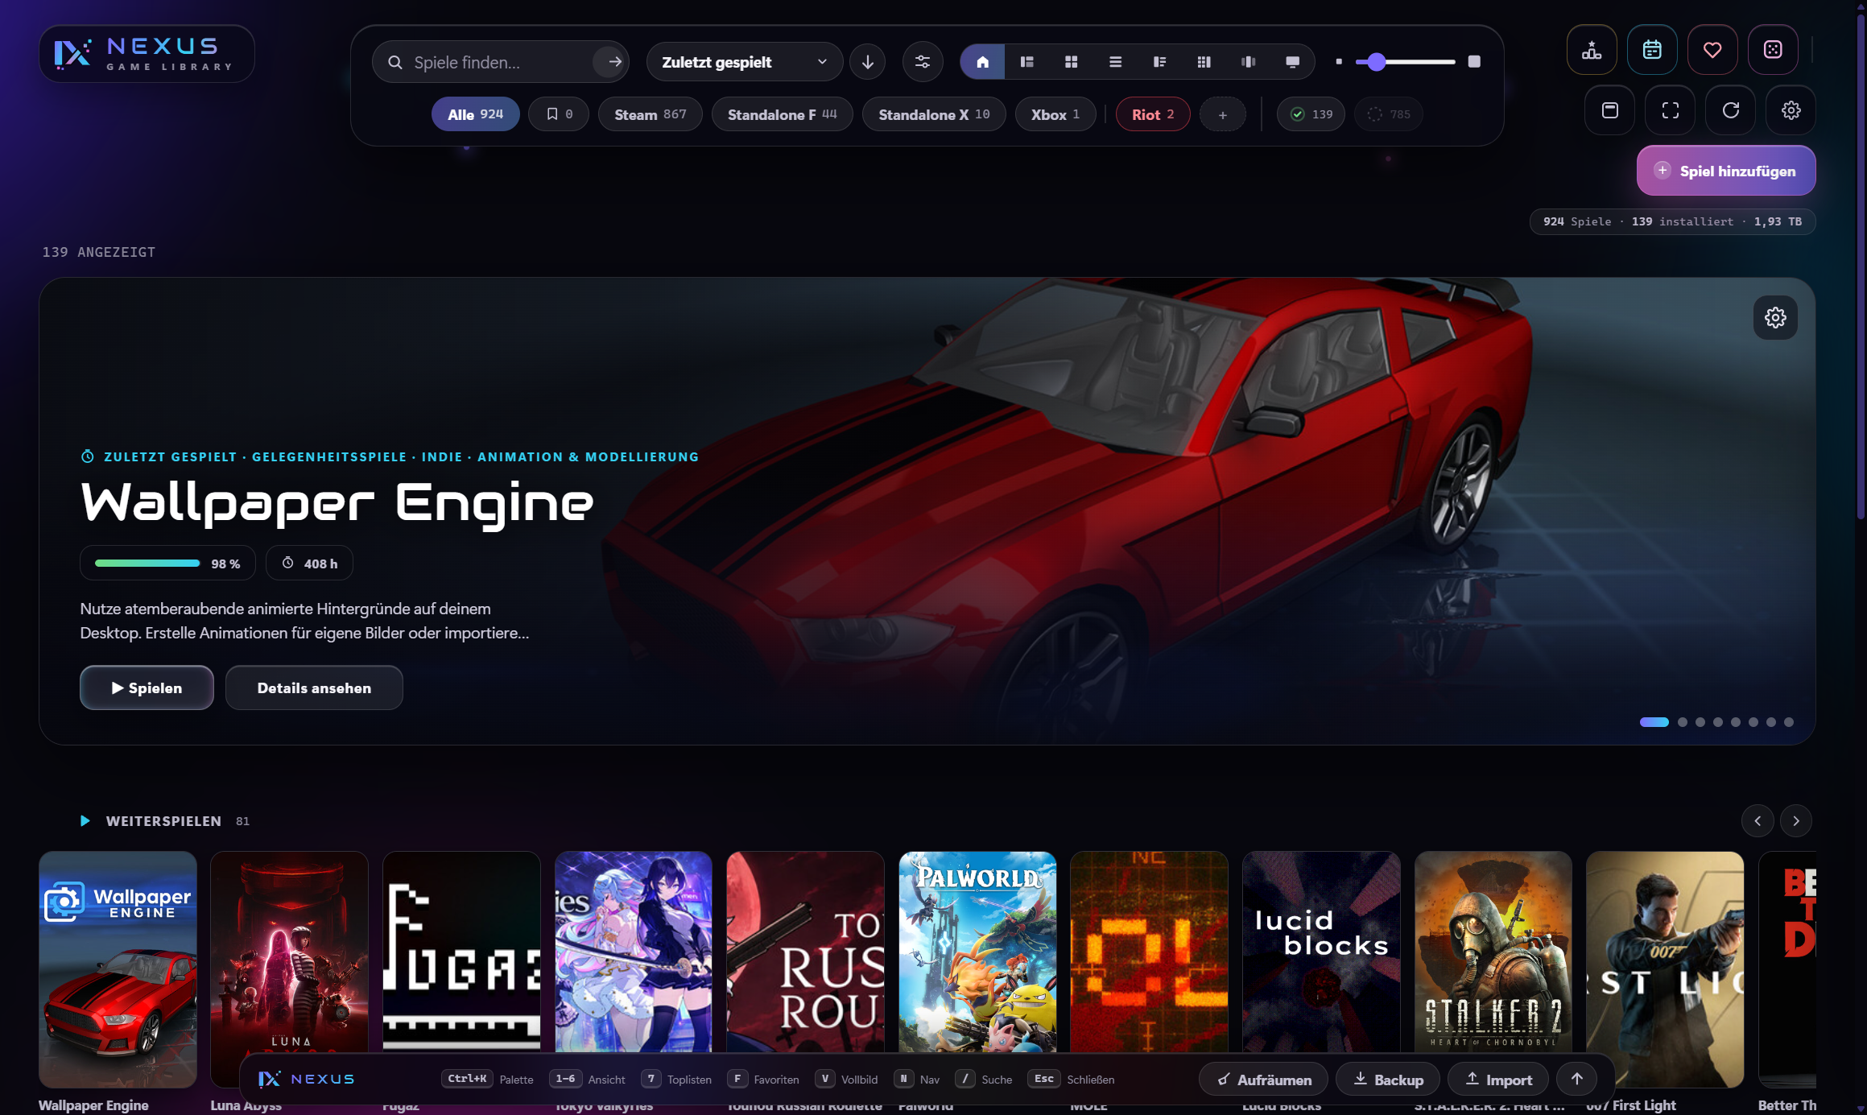Viewport: 1867px width, 1115px height.
Task: Select the Standalone X filter tab
Action: pyautogui.click(x=934, y=114)
